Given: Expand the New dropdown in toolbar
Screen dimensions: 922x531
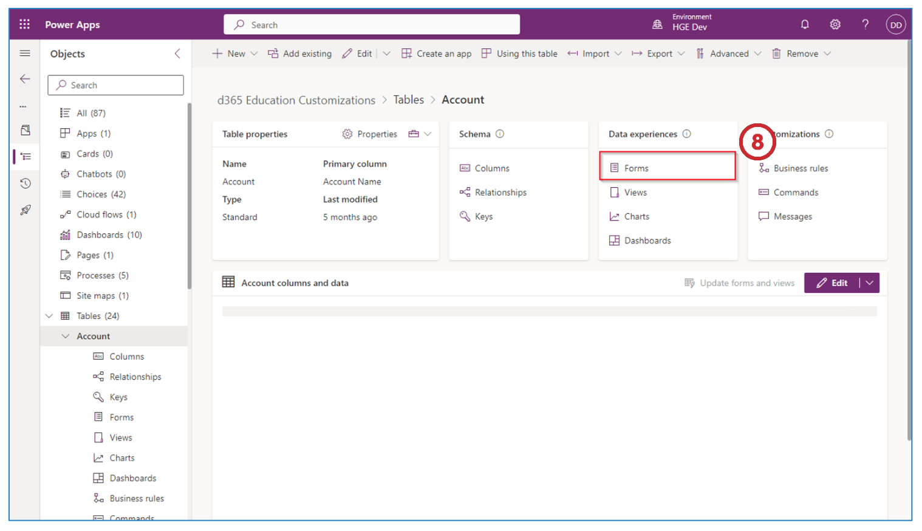Looking at the screenshot, I should point(254,53).
